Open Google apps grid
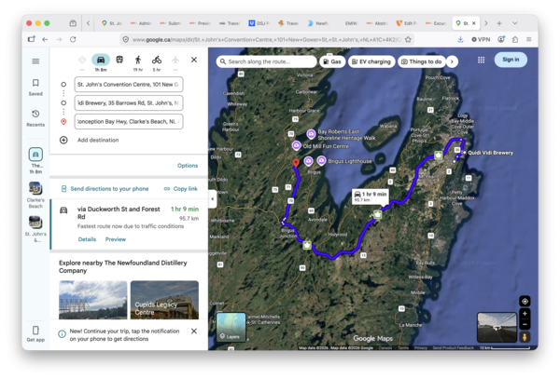This screenshot has width=560, height=379. 481,60
